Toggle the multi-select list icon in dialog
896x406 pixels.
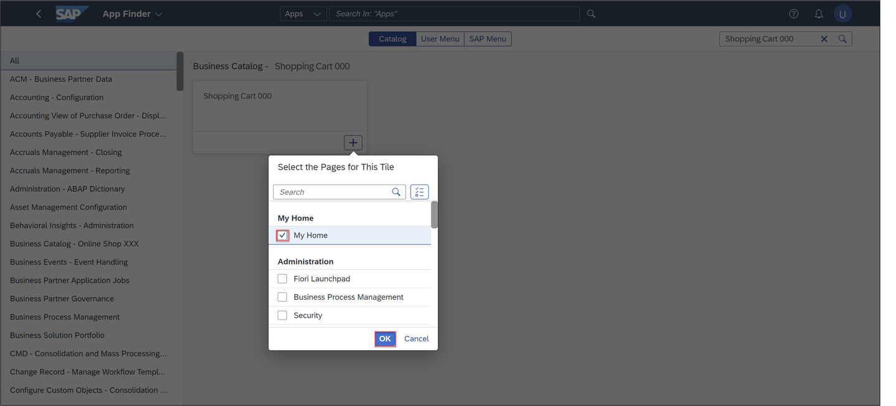[419, 192]
